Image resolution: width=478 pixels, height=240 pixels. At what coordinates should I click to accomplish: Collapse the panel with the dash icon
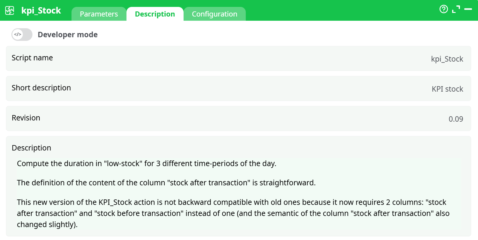pos(468,9)
